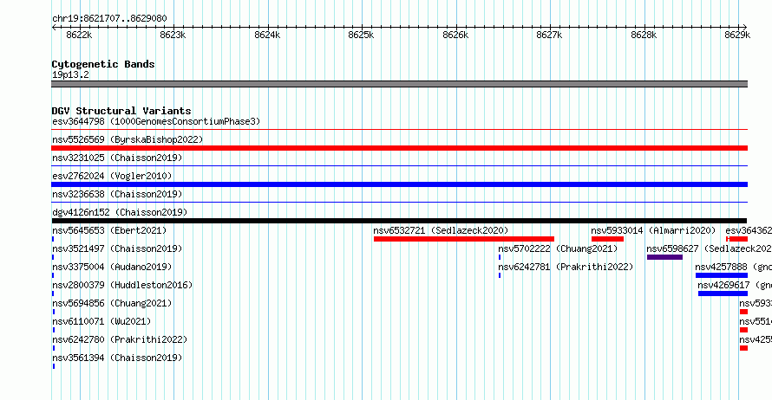The image size is (772, 400).
Task: Open the nsv4257888 variant label
Action: (x=734, y=267)
